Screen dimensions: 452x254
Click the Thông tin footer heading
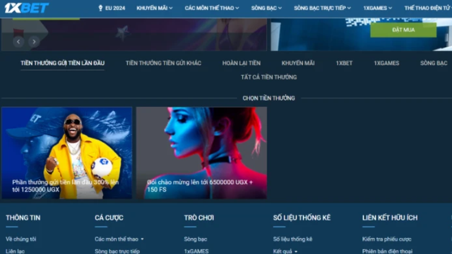click(x=23, y=218)
